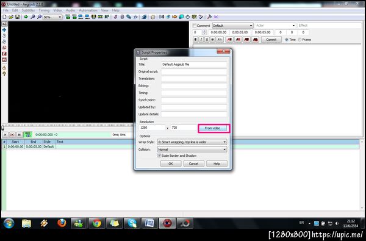Image resolution: width=366 pixels, height=241 pixels.
Task: Click the Cycle tag hiding icon
Action: point(216,17)
